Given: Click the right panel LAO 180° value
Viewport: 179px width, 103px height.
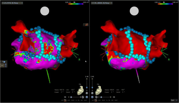Looking at the screenshot, I should [x=123, y=90].
